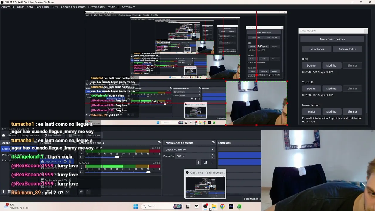Open advanced audio properties gears icon
Viewport: 375px width, 211px height.
81,192
